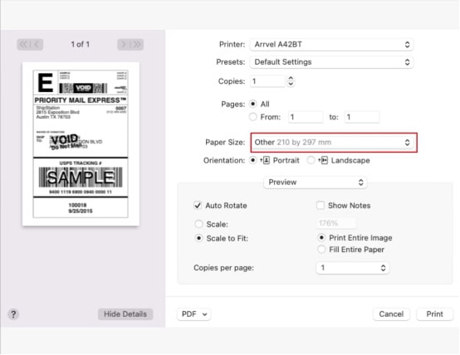Open the Presets Default Settings dropdown
Viewport: 460px width, 355px height.
pyautogui.click(x=331, y=62)
